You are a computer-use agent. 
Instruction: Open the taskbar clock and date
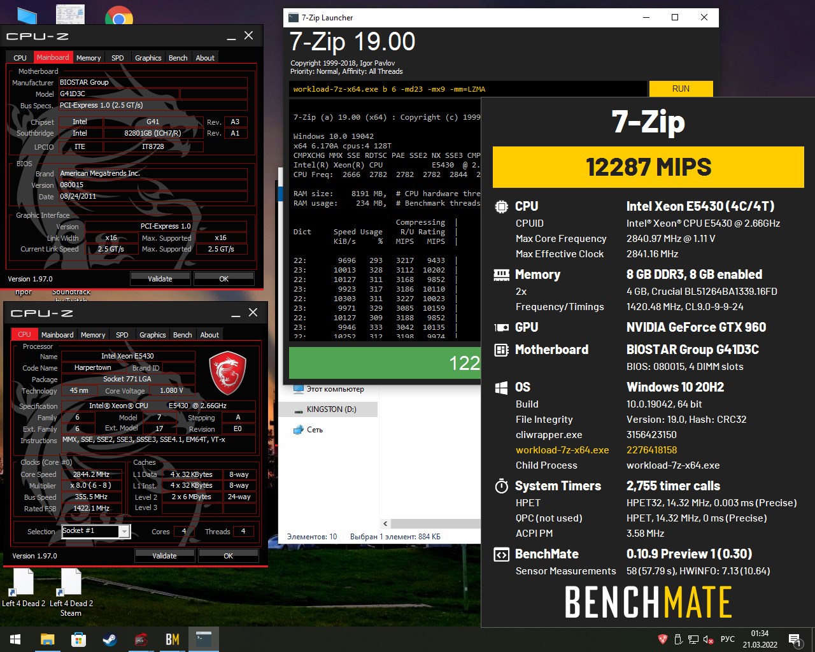click(760, 639)
